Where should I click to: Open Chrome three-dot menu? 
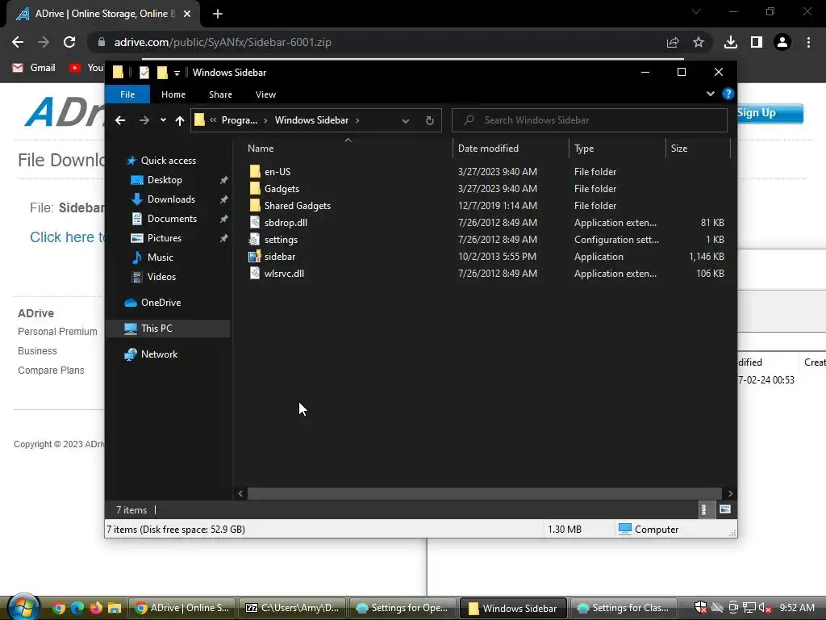tap(808, 42)
